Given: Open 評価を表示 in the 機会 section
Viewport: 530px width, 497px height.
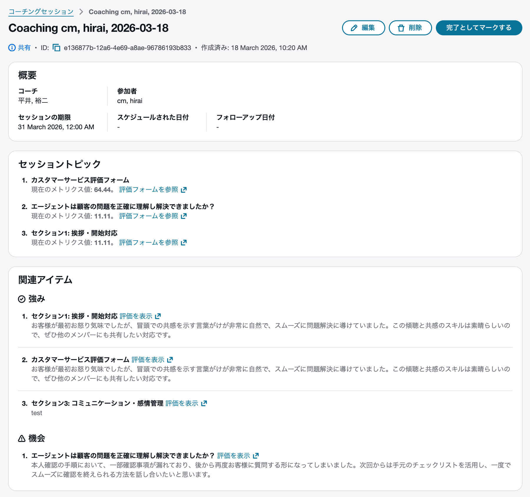Looking at the screenshot, I should [x=234, y=455].
